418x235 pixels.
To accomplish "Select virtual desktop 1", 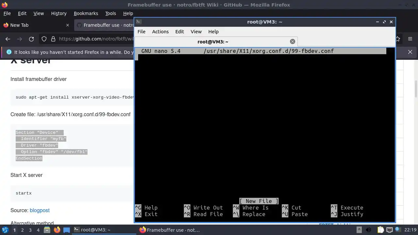I will tap(14, 230).
